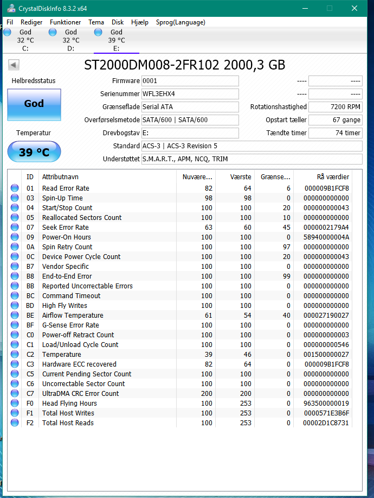374x498 pixels.
Task: Click status icon for Total Host Writes
Action: click(x=15, y=413)
